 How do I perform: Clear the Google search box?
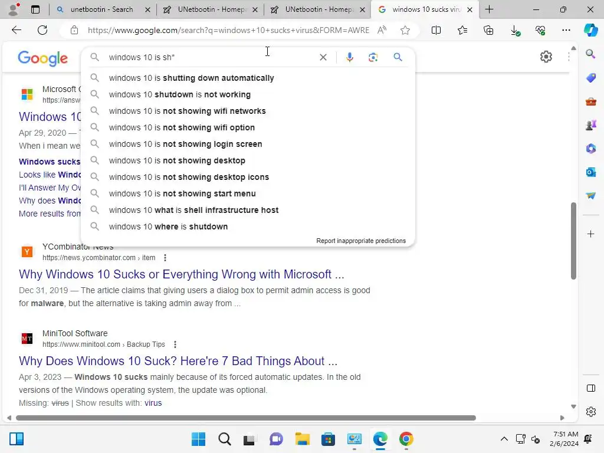(x=323, y=57)
